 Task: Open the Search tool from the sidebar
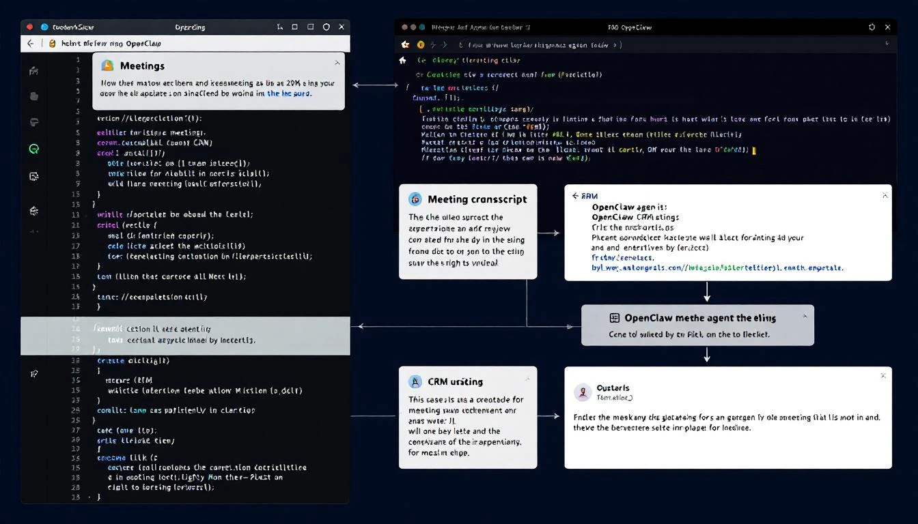pos(33,96)
